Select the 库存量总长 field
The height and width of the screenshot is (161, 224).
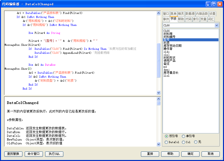tap(191, 73)
